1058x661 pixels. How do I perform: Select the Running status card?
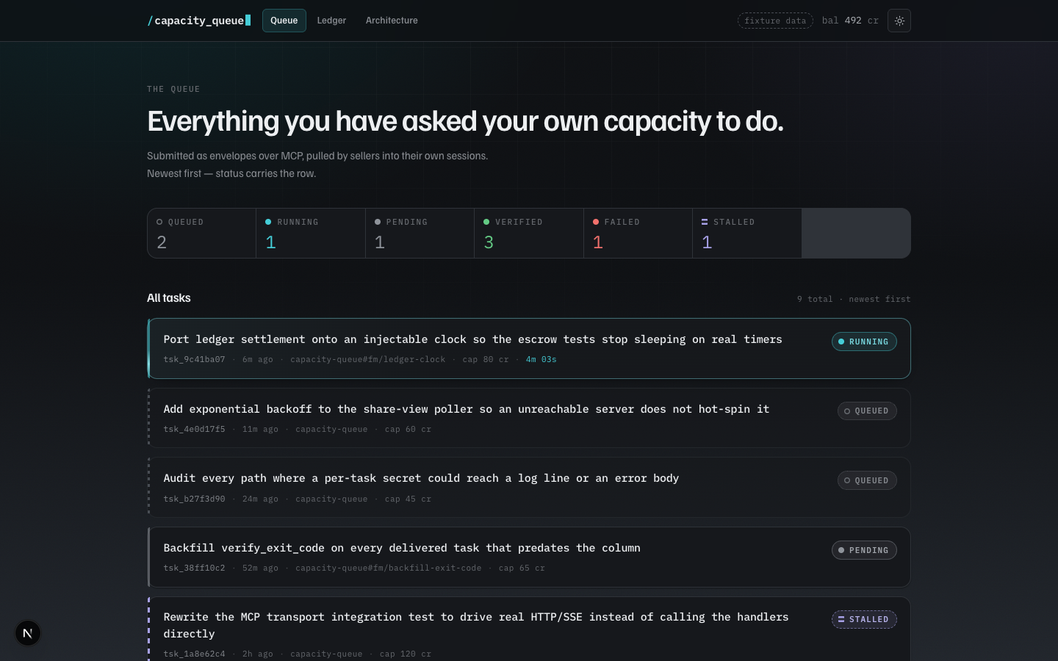click(x=311, y=233)
